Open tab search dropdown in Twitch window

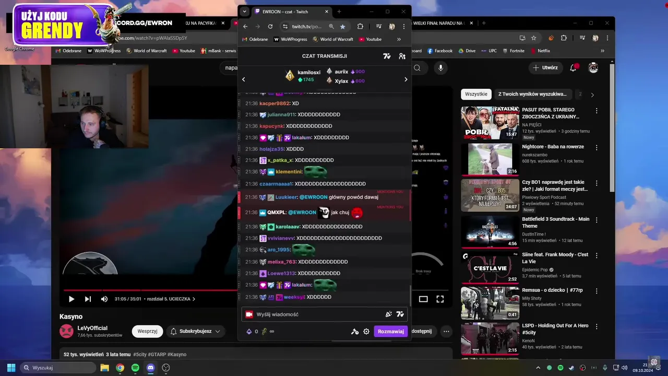pos(244,11)
